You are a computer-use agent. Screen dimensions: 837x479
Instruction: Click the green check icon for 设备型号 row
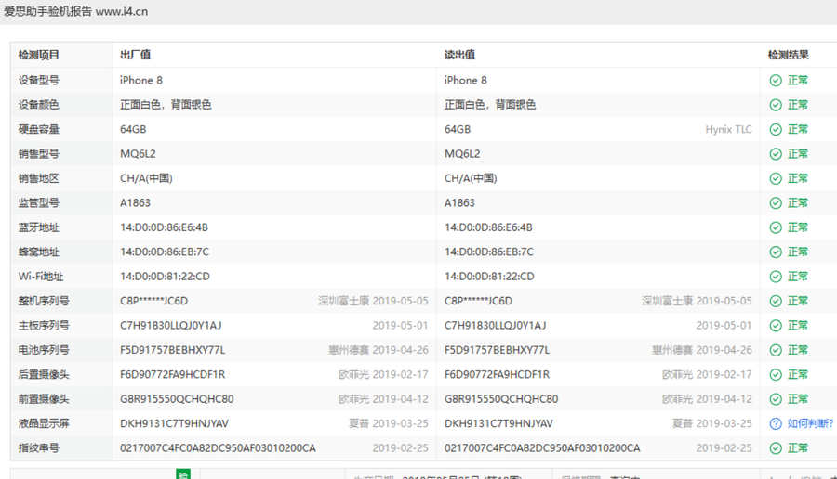tap(776, 81)
